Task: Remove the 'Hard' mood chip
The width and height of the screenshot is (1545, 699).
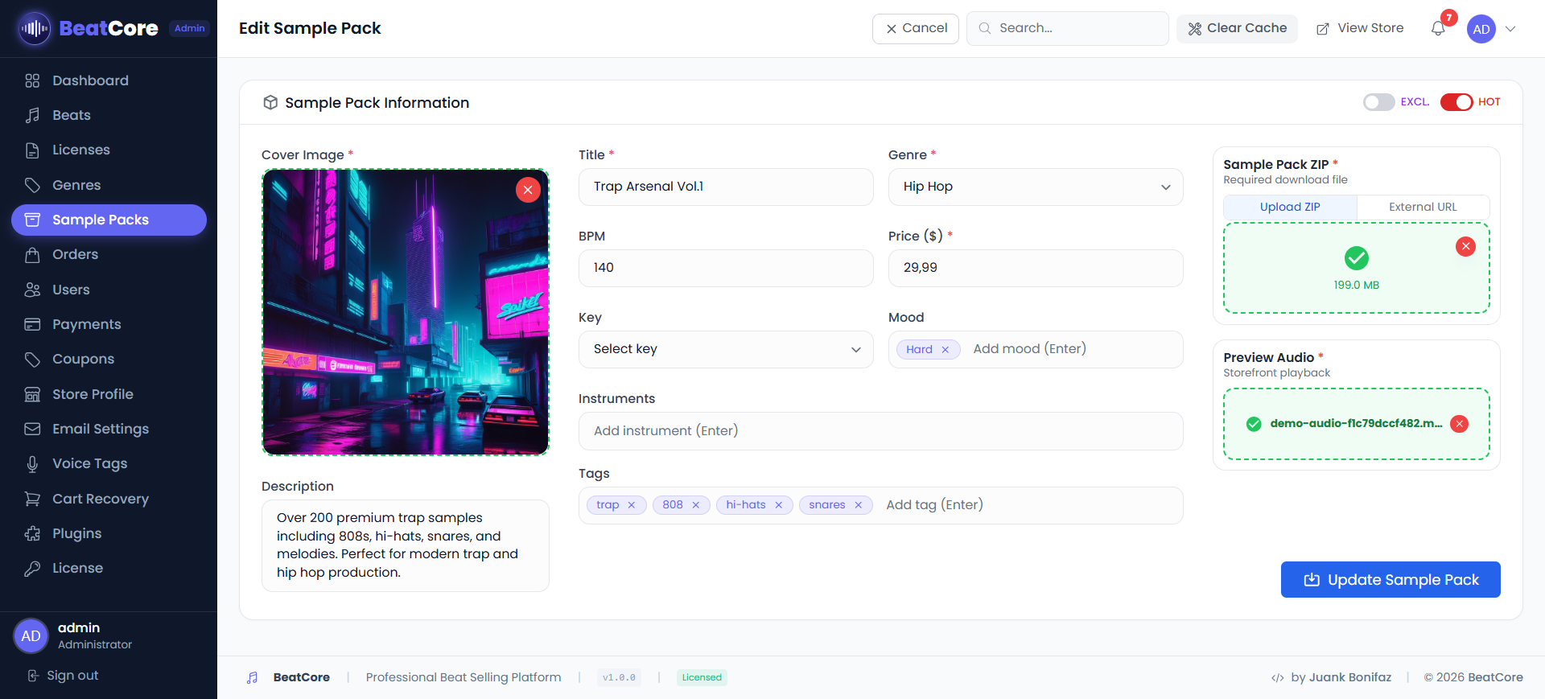Action: (x=946, y=350)
